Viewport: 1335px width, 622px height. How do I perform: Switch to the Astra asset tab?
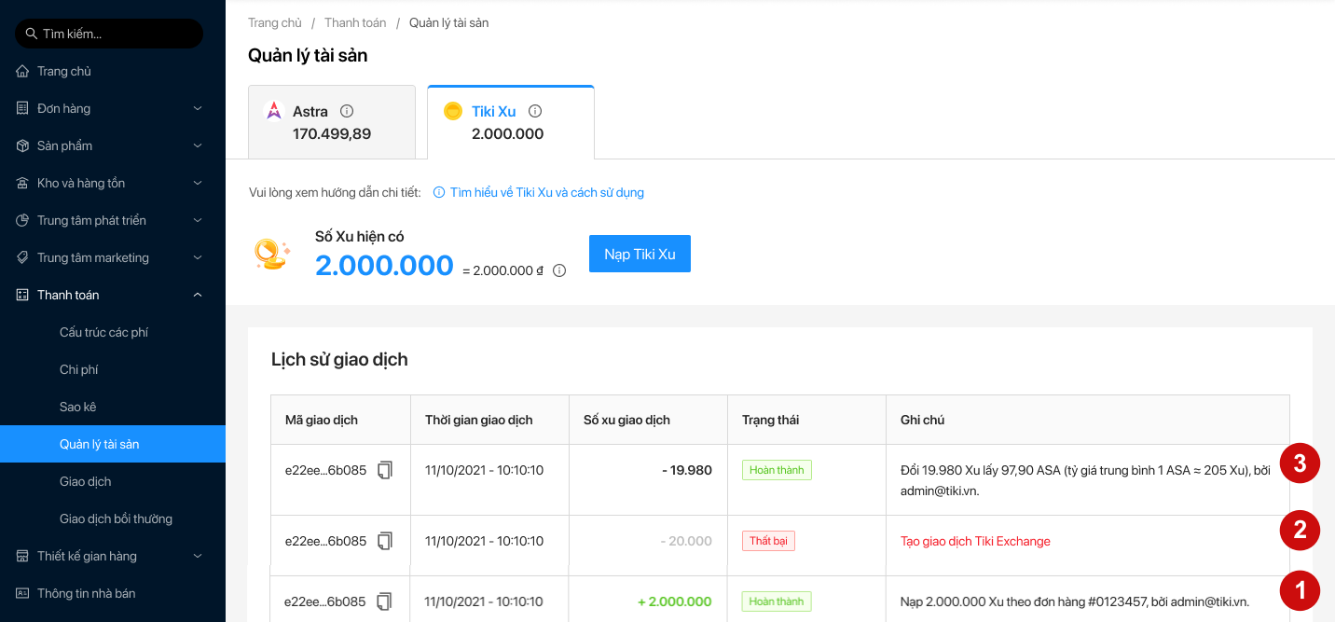pos(332,122)
